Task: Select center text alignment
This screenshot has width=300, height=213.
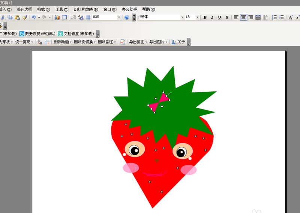Action: 243,17
